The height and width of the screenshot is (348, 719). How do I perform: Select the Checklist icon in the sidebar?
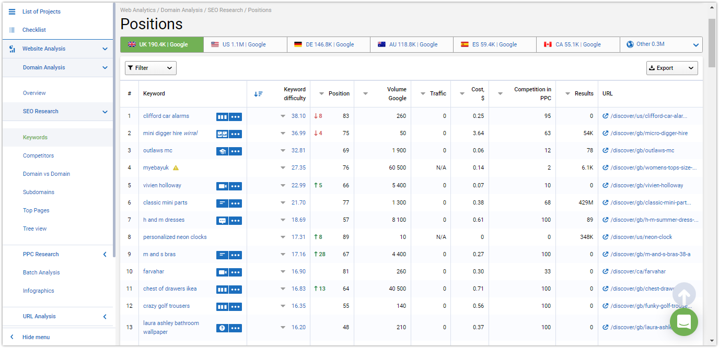point(11,30)
